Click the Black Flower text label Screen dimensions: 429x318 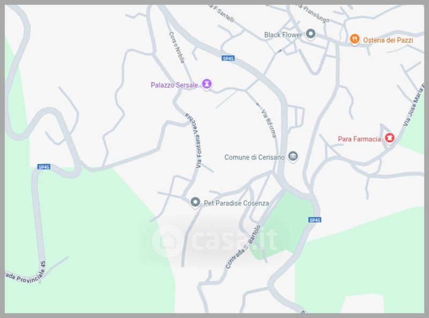pyautogui.click(x=283, y=35)
